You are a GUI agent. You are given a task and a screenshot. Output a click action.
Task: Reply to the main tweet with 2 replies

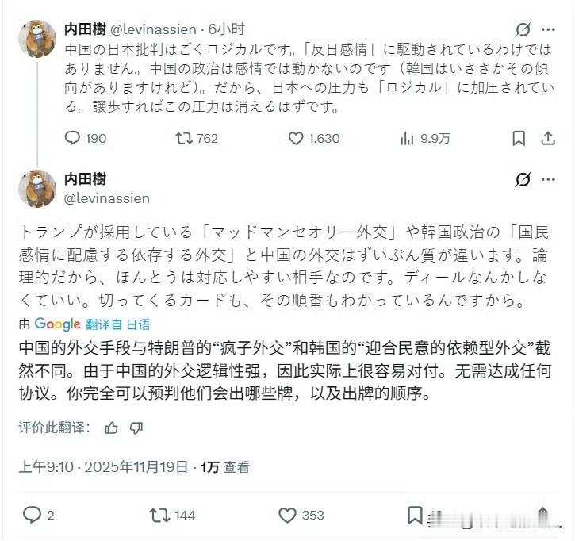pyautogui.click(x=32, y=516)
